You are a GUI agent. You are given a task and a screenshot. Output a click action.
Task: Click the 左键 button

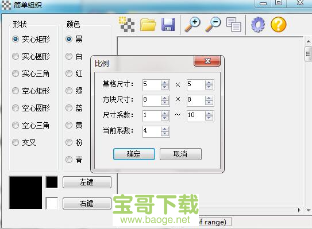coord(87,182)
